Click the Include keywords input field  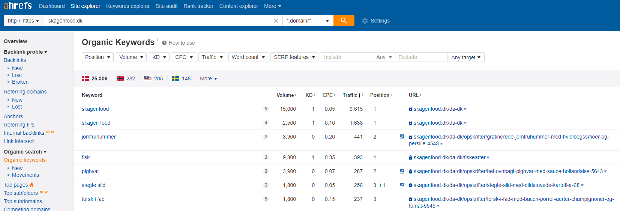pyautogui.click(x=347, y=57)
